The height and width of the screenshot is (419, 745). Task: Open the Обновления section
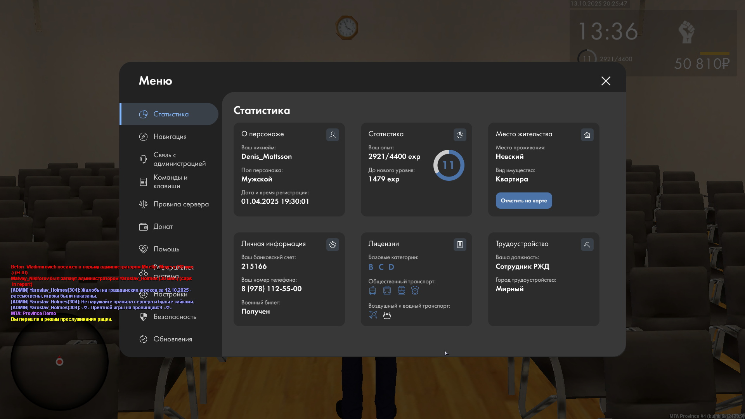[x=173, y=339]
